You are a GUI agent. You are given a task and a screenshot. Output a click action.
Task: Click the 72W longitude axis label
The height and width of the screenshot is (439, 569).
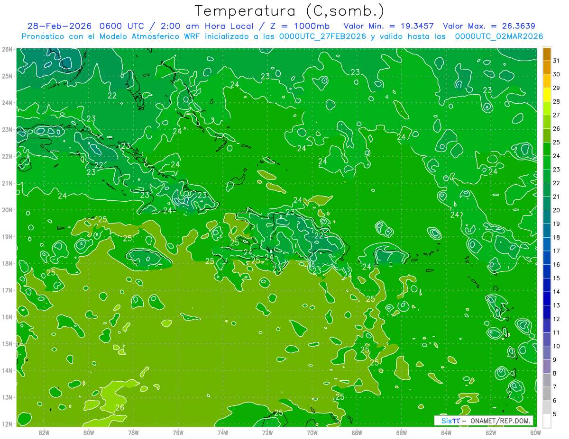pos(267,432)
